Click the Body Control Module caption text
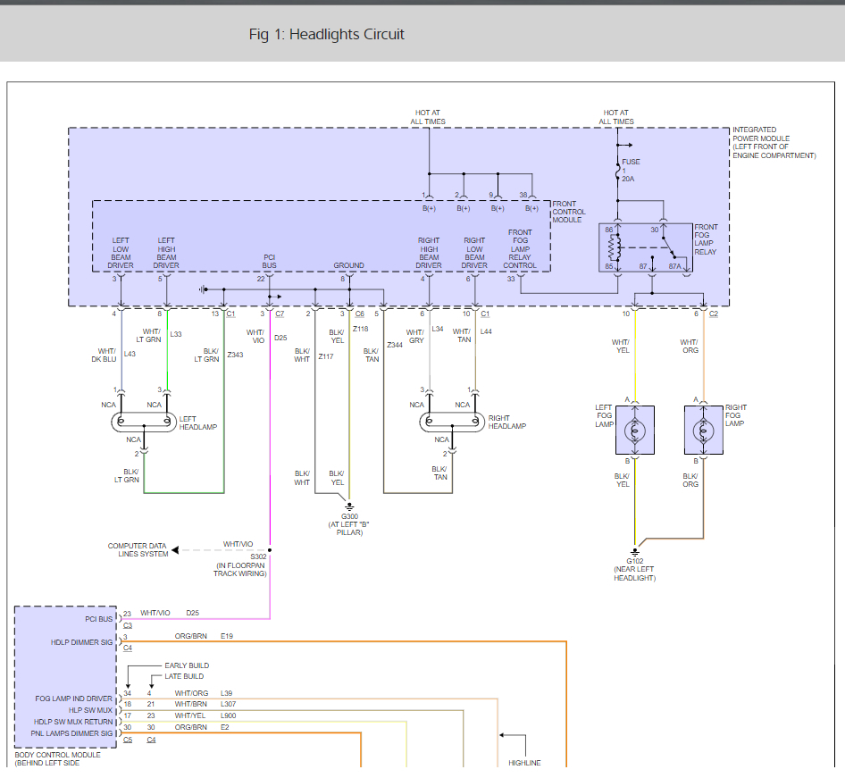The height and width of the screenshot is (778, 845). pos(55,759)
